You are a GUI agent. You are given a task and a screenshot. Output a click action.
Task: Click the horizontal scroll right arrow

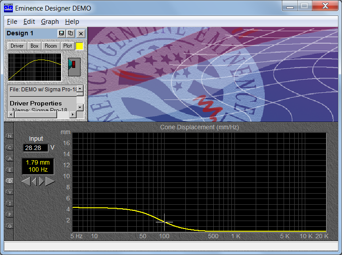point(73,114)
